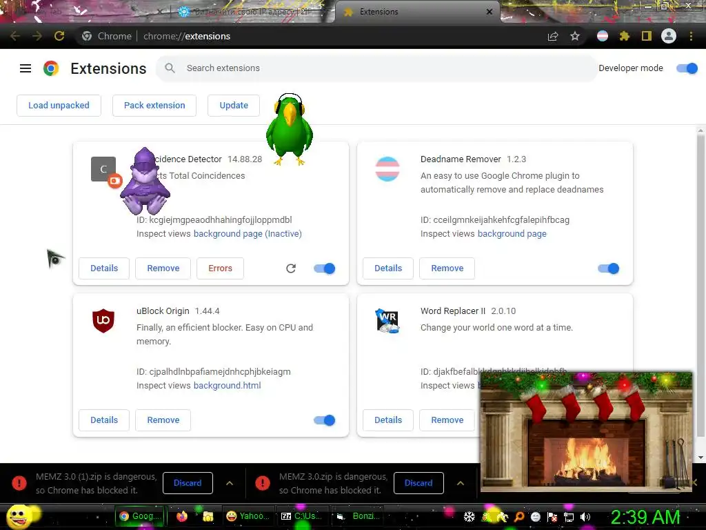The image size is (706, 530).
Task: Click the warning icon for MEMZ 3.0.zip
Action: 263,483
